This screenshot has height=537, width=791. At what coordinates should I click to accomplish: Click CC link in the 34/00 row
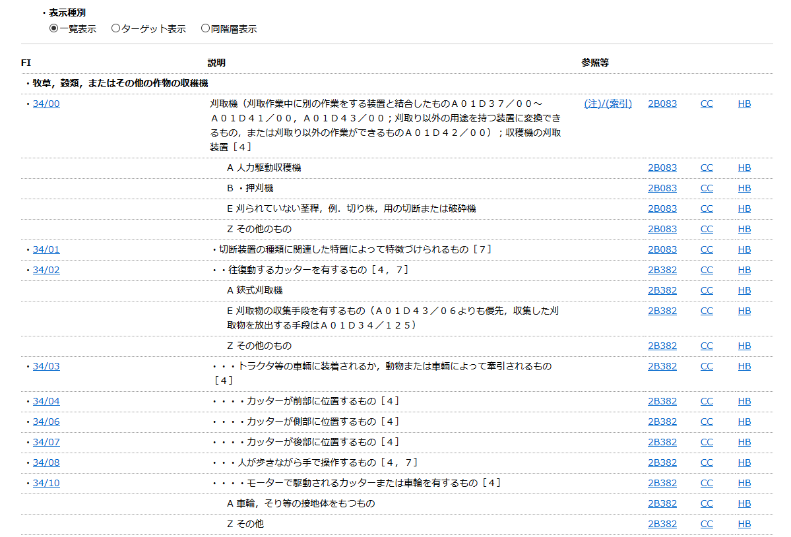(707, 104)
